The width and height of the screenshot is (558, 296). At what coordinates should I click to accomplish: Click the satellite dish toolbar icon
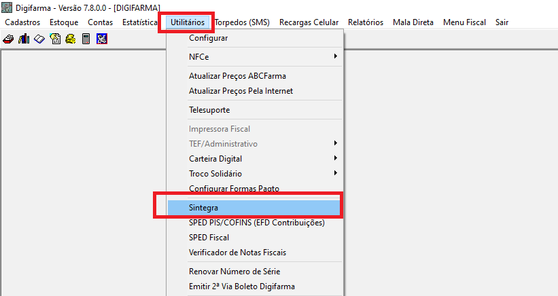point(101,39)
